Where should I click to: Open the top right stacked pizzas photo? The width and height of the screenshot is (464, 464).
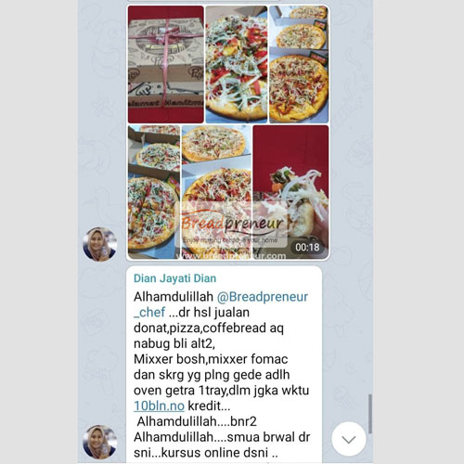coord(299,64)
